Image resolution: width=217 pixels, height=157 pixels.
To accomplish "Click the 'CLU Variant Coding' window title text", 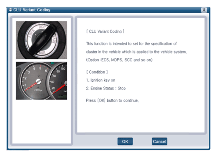I will (x=32, y=10).
